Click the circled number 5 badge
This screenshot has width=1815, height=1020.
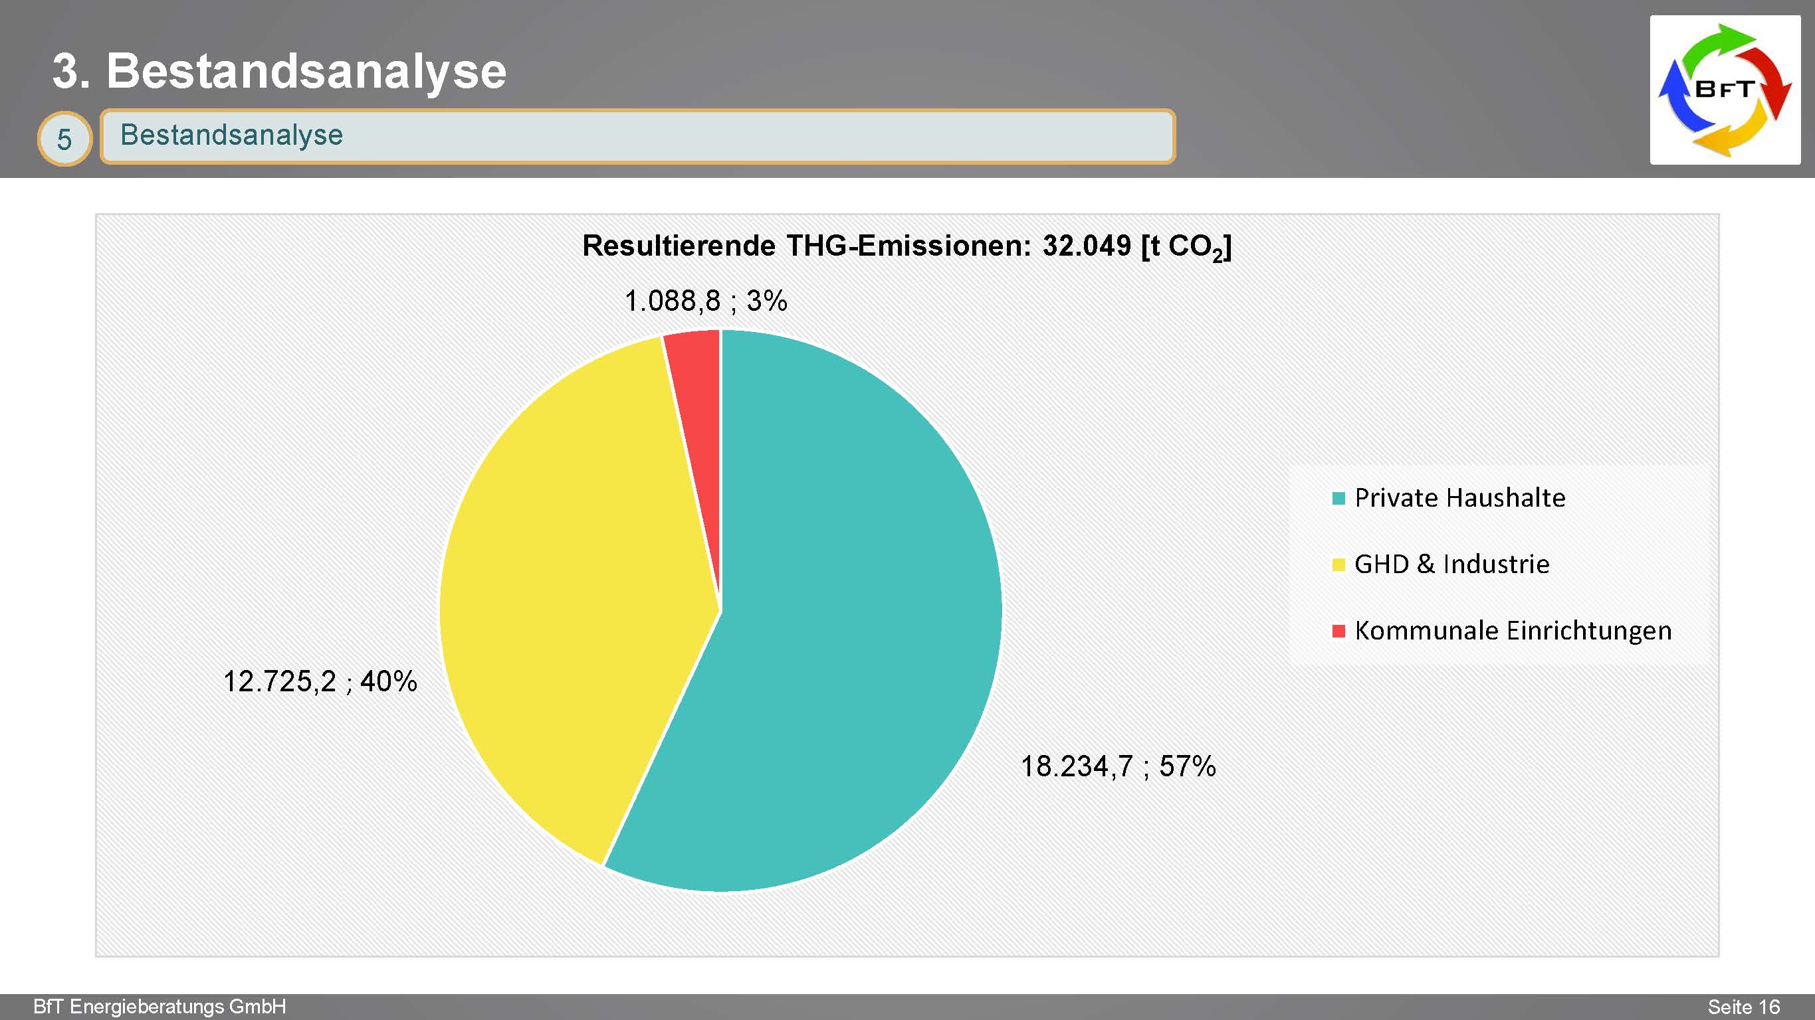tap(64, 139)
